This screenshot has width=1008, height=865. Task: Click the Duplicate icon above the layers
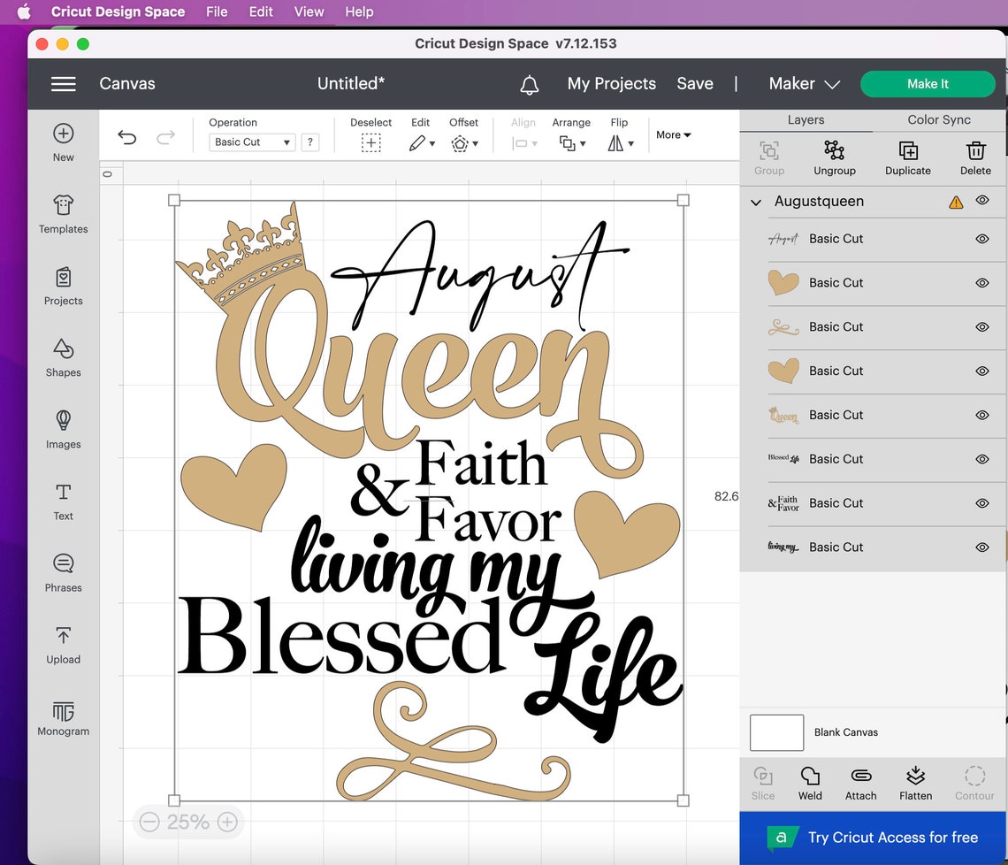point(907,157)
